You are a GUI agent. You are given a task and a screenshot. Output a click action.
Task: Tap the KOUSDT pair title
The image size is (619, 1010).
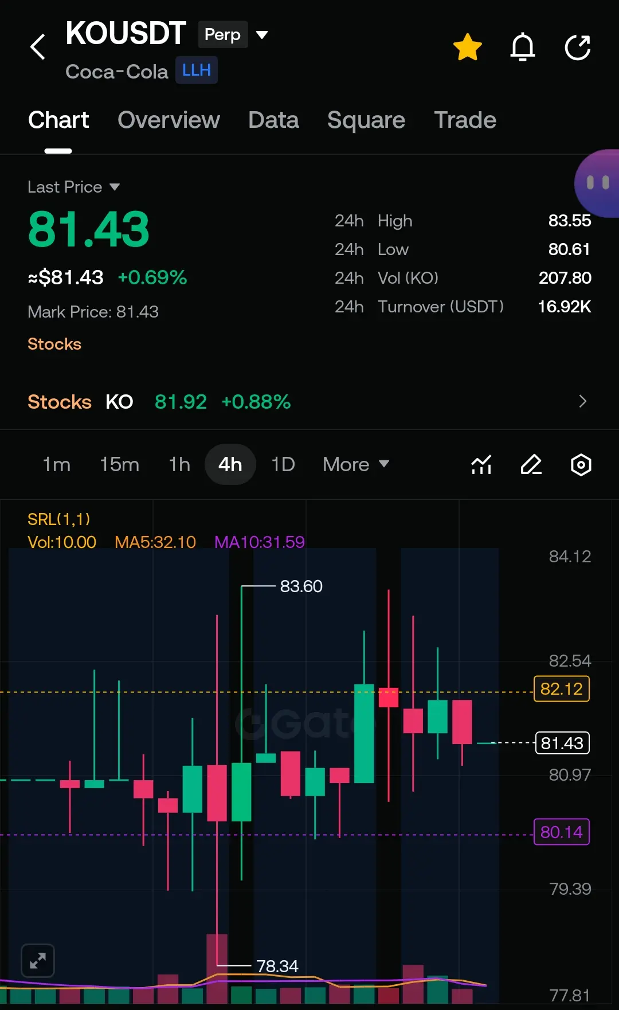coord(126,33)
